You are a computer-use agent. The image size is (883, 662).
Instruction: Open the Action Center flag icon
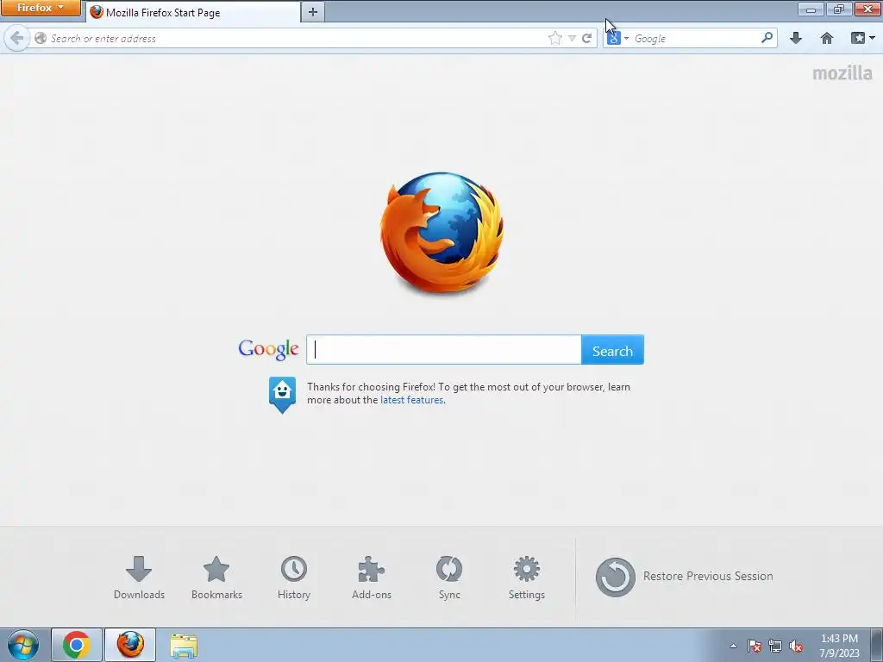tap(755, 646)
